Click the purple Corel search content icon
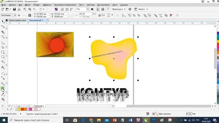Viewport: 219px width, 123px height. [x=56, y=9]
